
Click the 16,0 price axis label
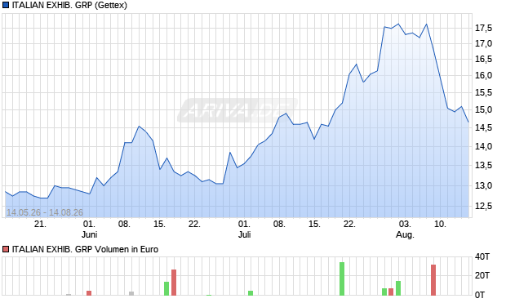click(x=483, y=75)
